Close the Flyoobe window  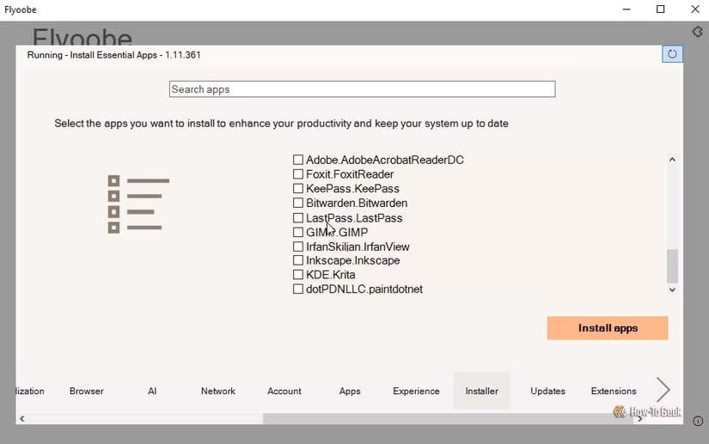pos(695,9)
